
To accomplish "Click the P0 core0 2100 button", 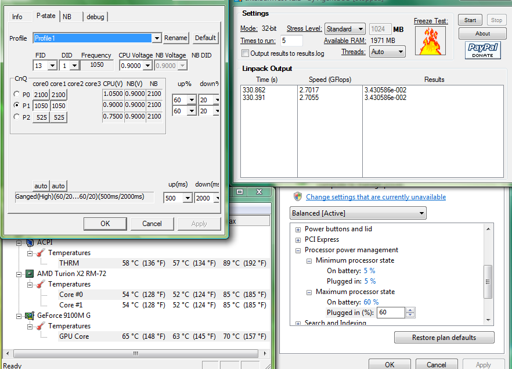I will coord(41,95).
